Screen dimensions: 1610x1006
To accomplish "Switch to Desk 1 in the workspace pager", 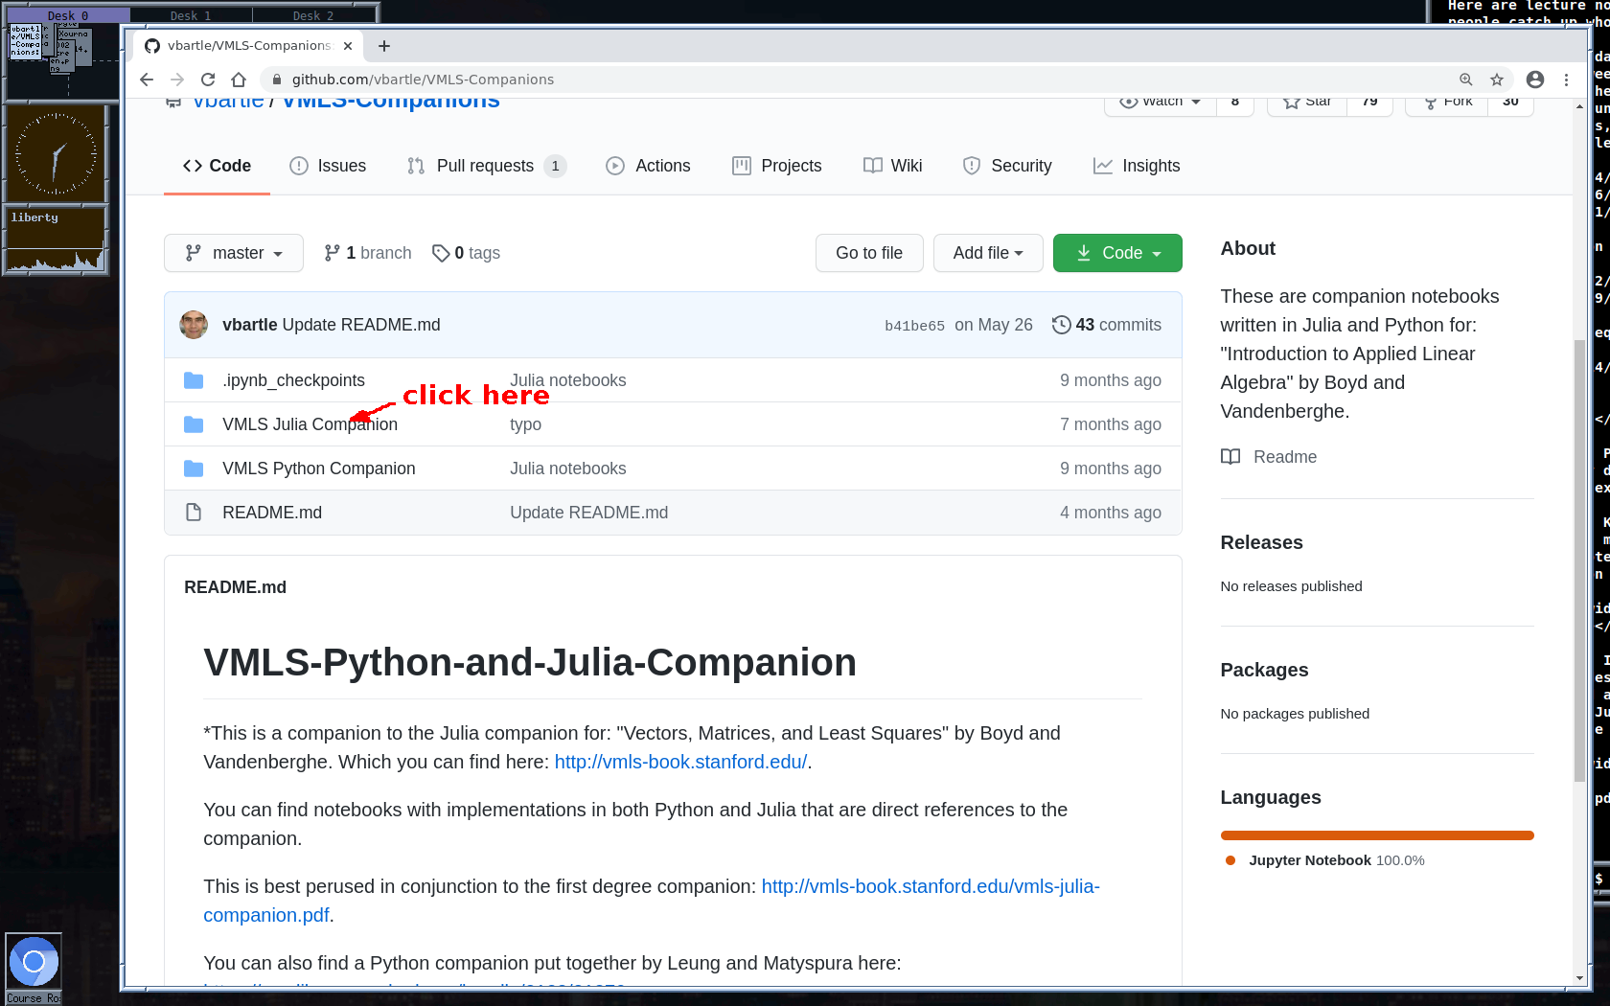I will tap(191, 15).
